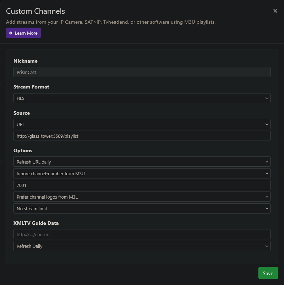Open Prefer channel logos from M3U dropdown

(142, 197)
